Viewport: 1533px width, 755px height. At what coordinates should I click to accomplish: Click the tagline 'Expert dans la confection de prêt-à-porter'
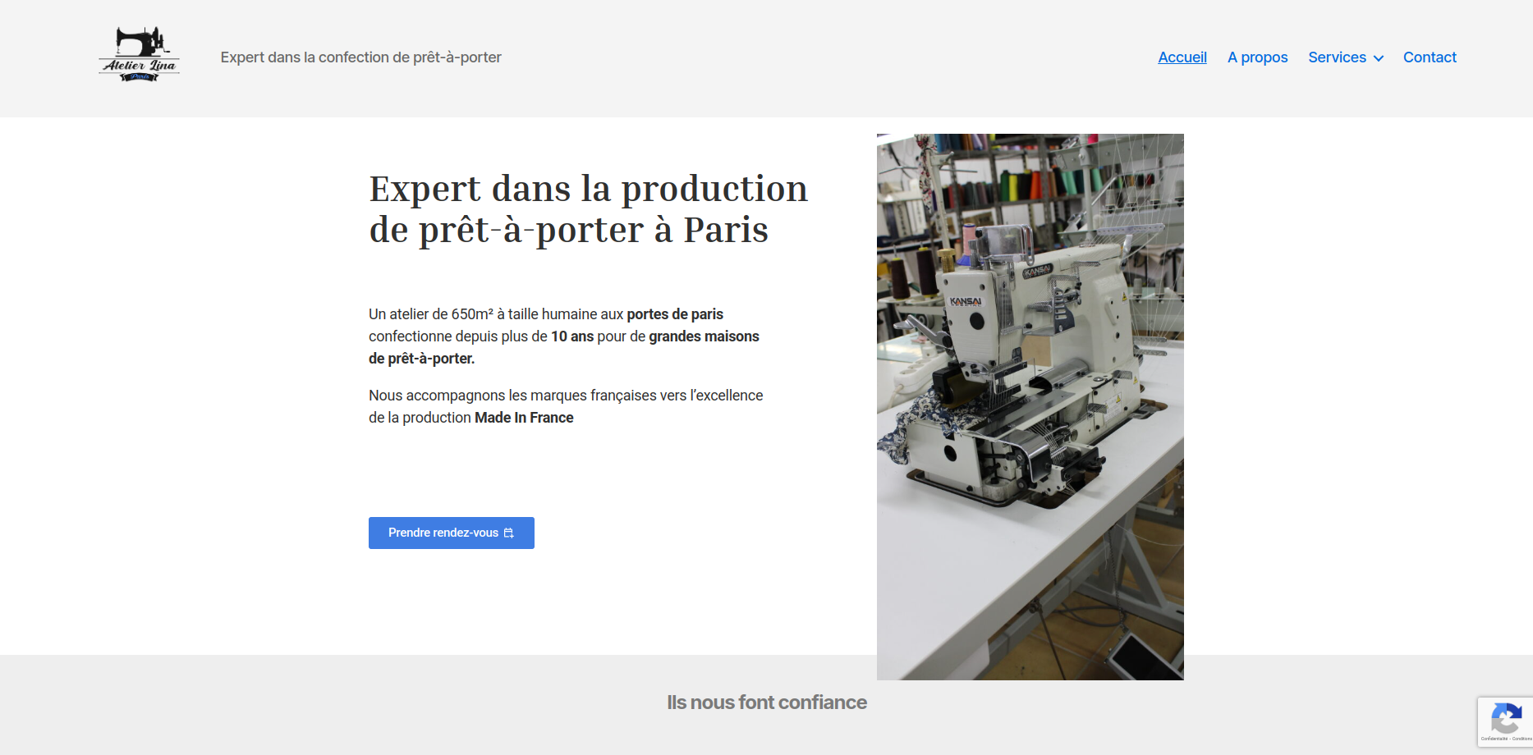[x=360, y=57]
